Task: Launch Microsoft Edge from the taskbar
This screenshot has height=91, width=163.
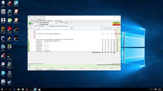Action: pos(15,89)
